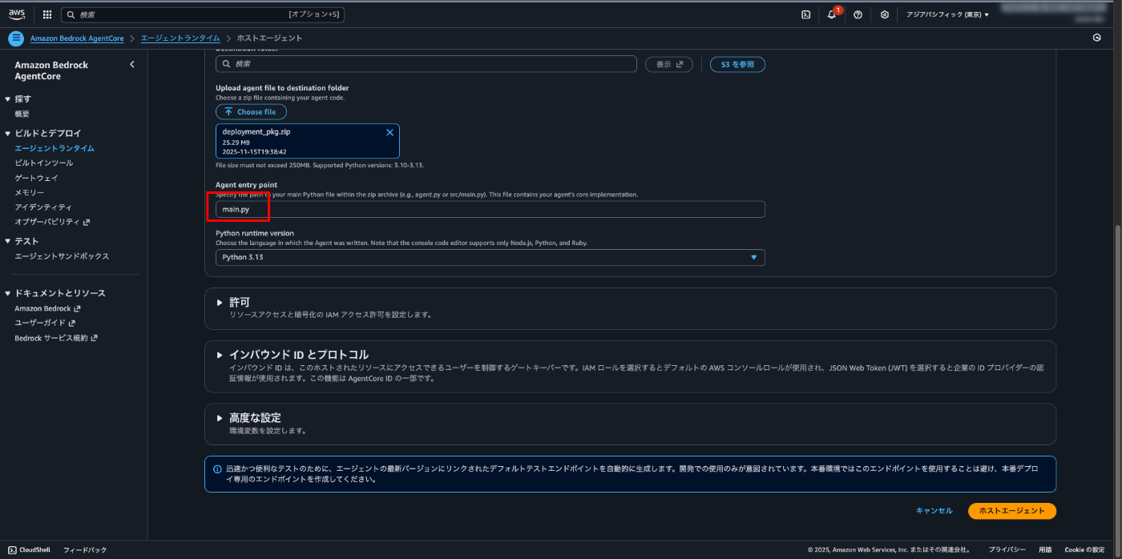Open ビルトインツール in the sidebar
1122x559 pixels.
(44, 163)
